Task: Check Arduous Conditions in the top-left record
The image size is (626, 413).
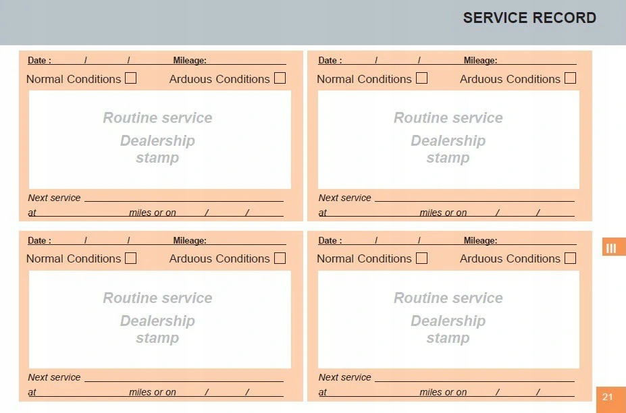Action: coord(280,78)
